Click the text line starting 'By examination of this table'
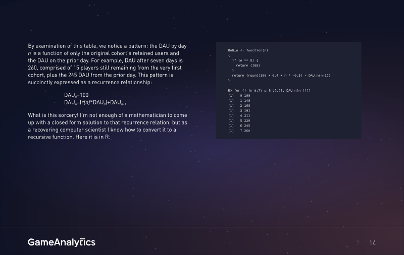The width and height of the screenshot is (404, 255). click(107, 46)
